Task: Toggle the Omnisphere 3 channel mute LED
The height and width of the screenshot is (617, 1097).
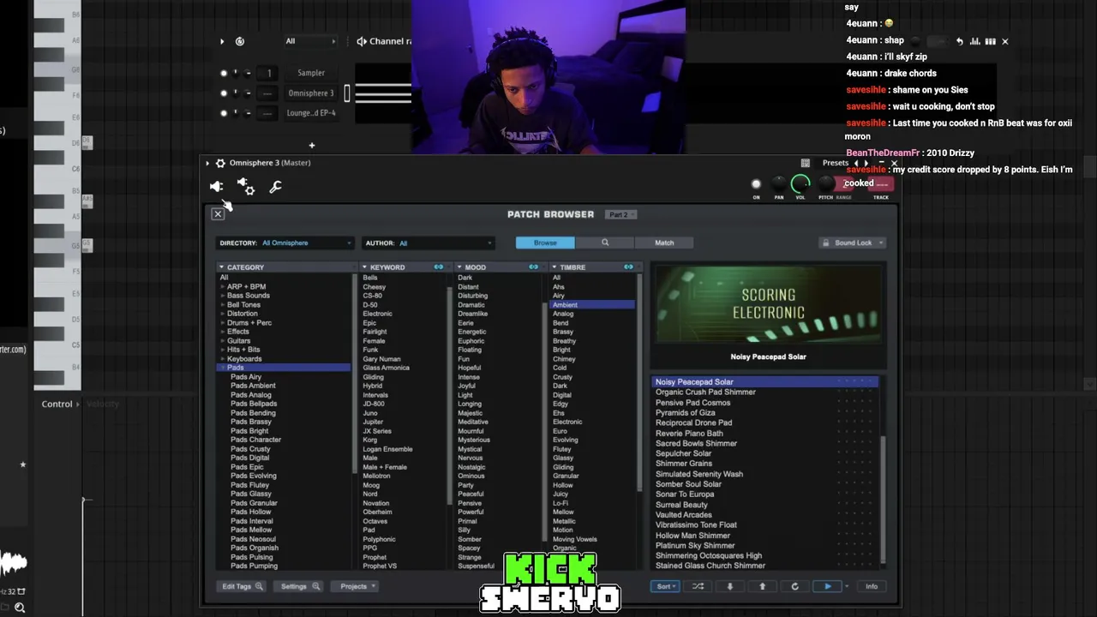Action: point(224,93)
